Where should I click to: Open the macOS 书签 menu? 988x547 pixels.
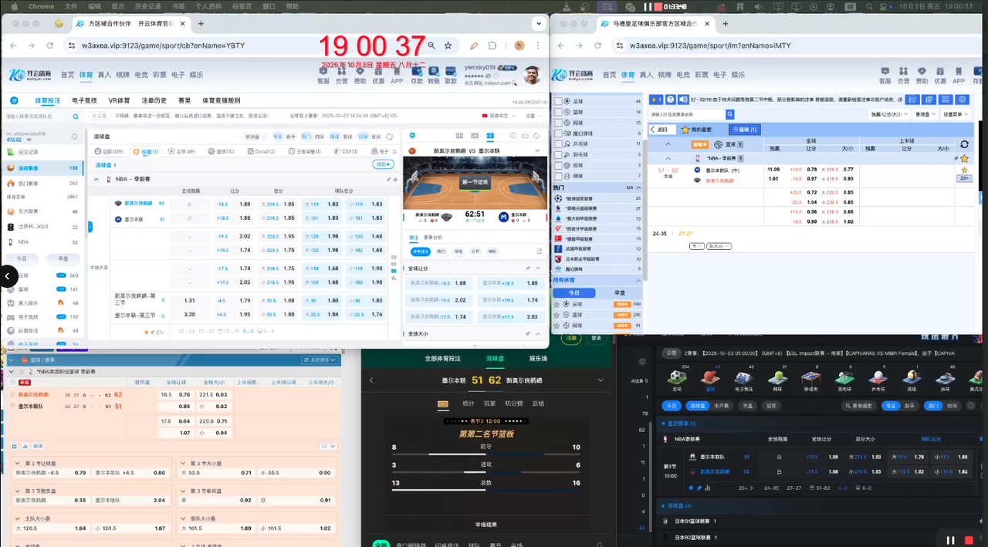pos(178,6)
